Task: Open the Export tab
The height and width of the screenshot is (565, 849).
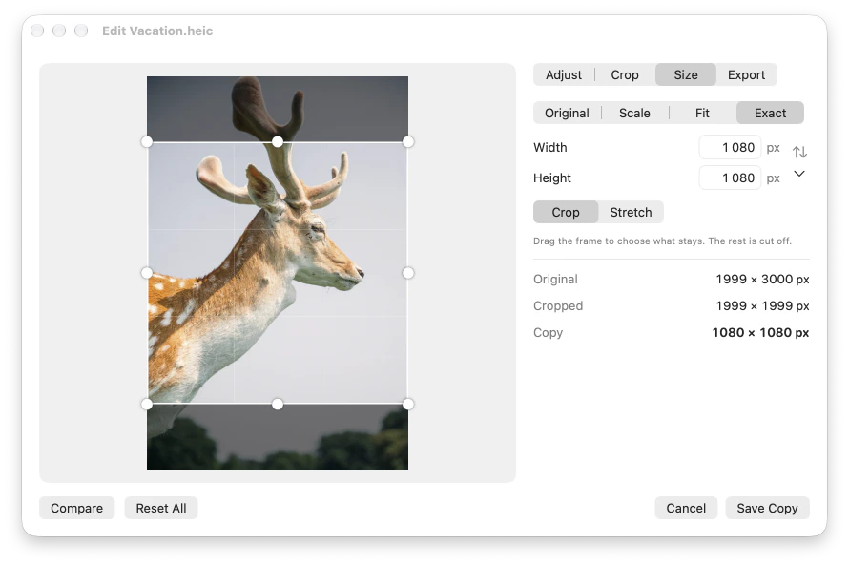Action: pyautogui.click(x=746, y=74)
